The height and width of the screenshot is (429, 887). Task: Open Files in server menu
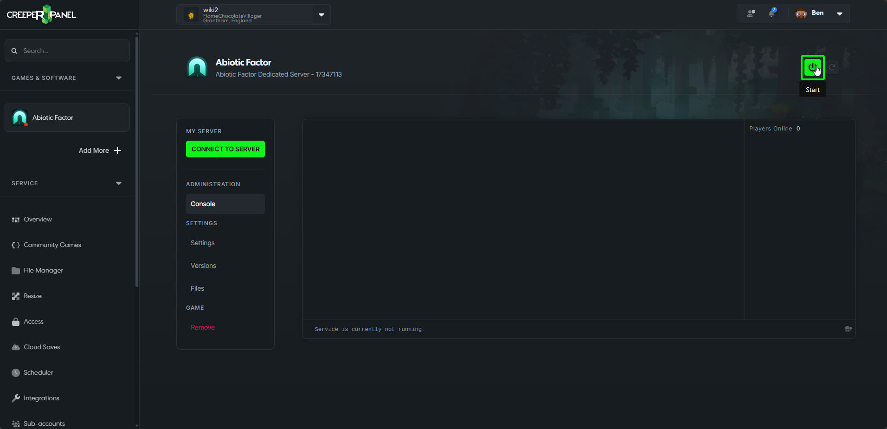pos(197,288)
